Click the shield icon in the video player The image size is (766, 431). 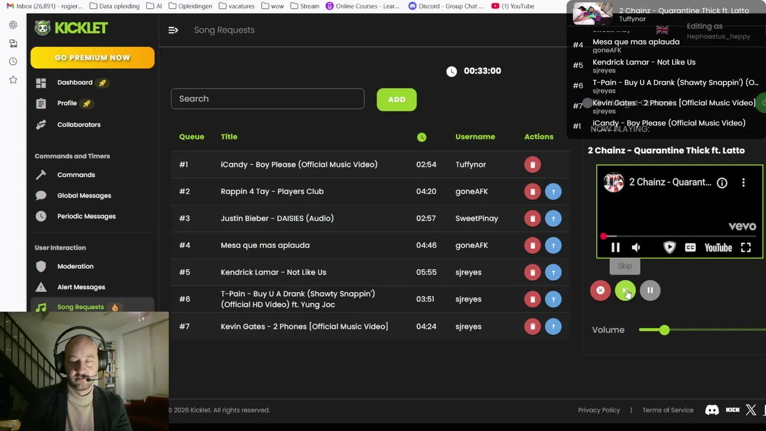[669, 247]
